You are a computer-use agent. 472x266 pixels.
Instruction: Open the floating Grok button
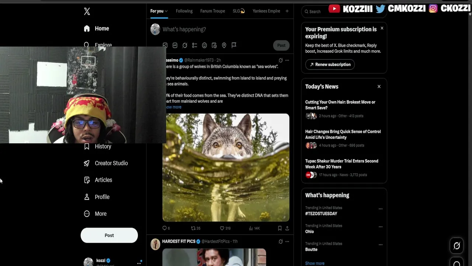pos(457,246)
